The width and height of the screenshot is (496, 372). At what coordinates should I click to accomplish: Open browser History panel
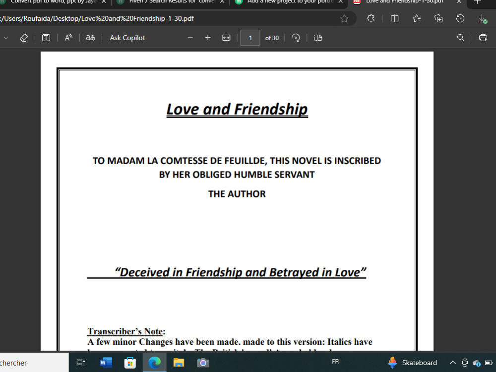[x=460, y=19]
